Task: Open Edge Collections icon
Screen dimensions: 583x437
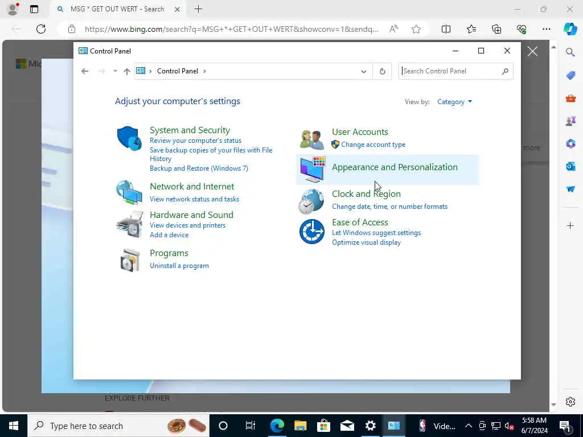Action: 496,29
